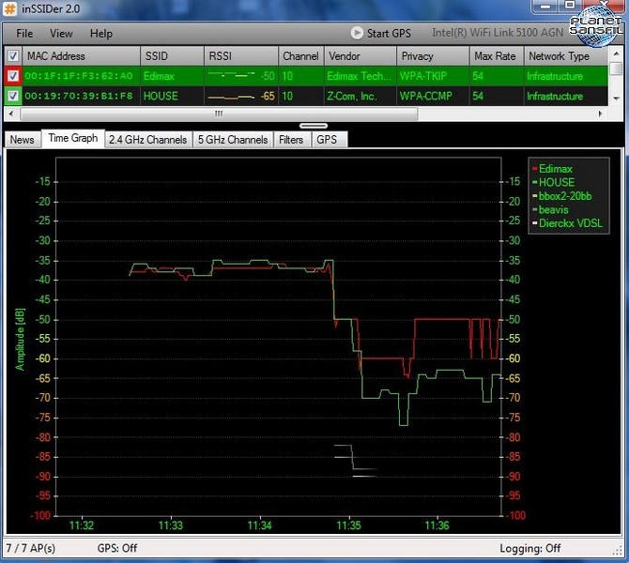Click the left arrow of the horizontal scrollbar
This screenshot has height=563, width=629.
9,114
